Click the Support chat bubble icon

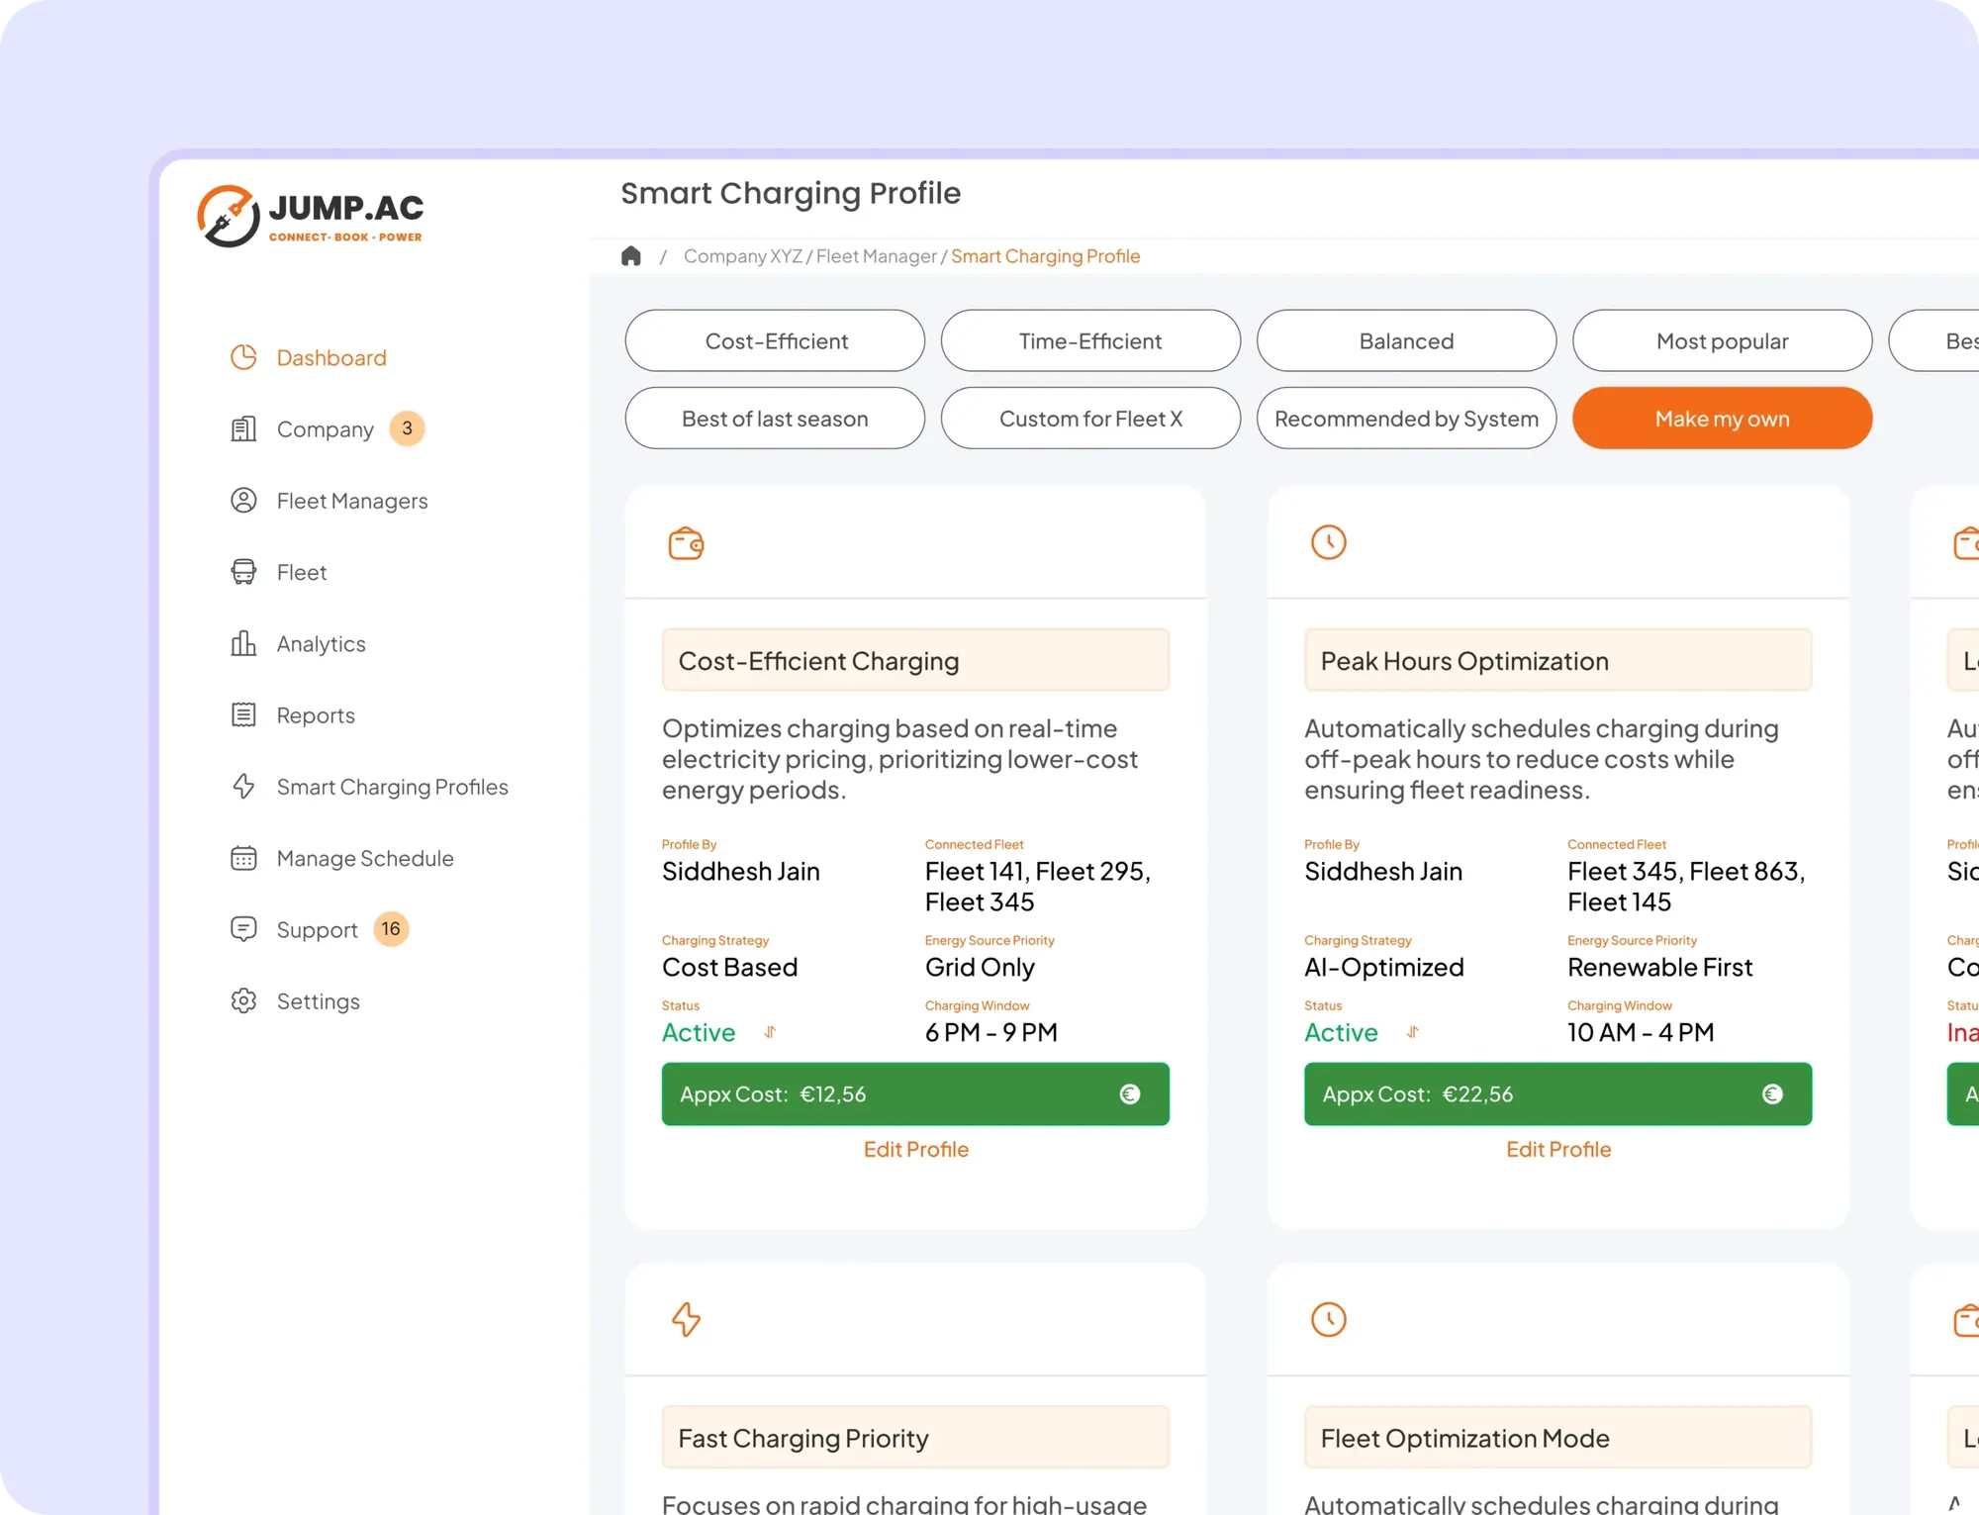[243, 929]
